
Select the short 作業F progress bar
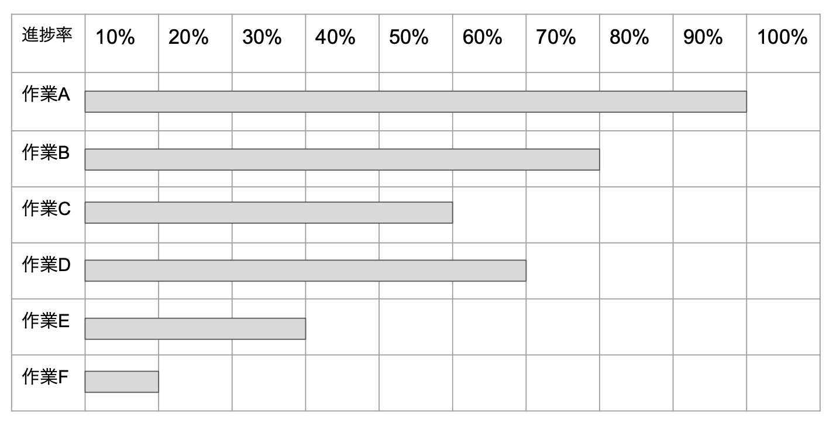pos(122,382)
